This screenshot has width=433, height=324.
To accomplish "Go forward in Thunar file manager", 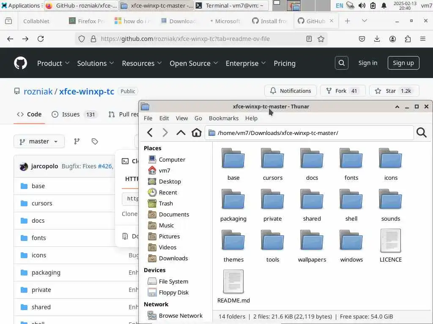I will [165, 133].
